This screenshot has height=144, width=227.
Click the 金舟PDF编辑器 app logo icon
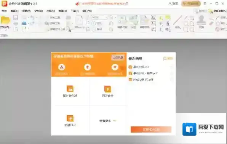click(x=4, y=3)
